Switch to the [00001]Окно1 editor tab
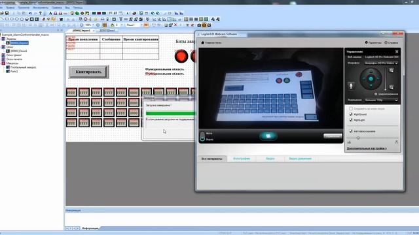This screenshot has height=235, width=419. pyautogui.click(x=107, y=31)
